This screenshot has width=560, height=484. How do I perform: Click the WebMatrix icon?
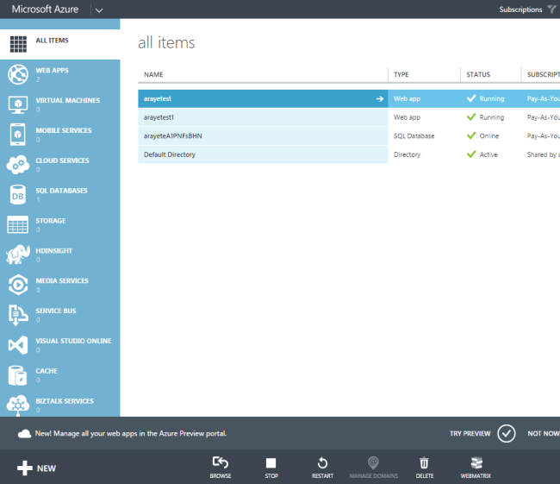click(x=476, y=463)
